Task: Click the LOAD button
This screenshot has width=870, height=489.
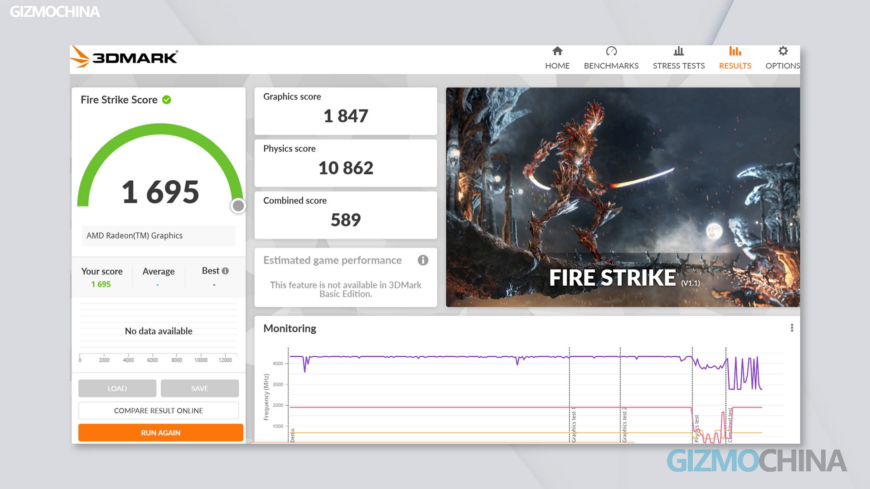Action: (x=117, y=388)
